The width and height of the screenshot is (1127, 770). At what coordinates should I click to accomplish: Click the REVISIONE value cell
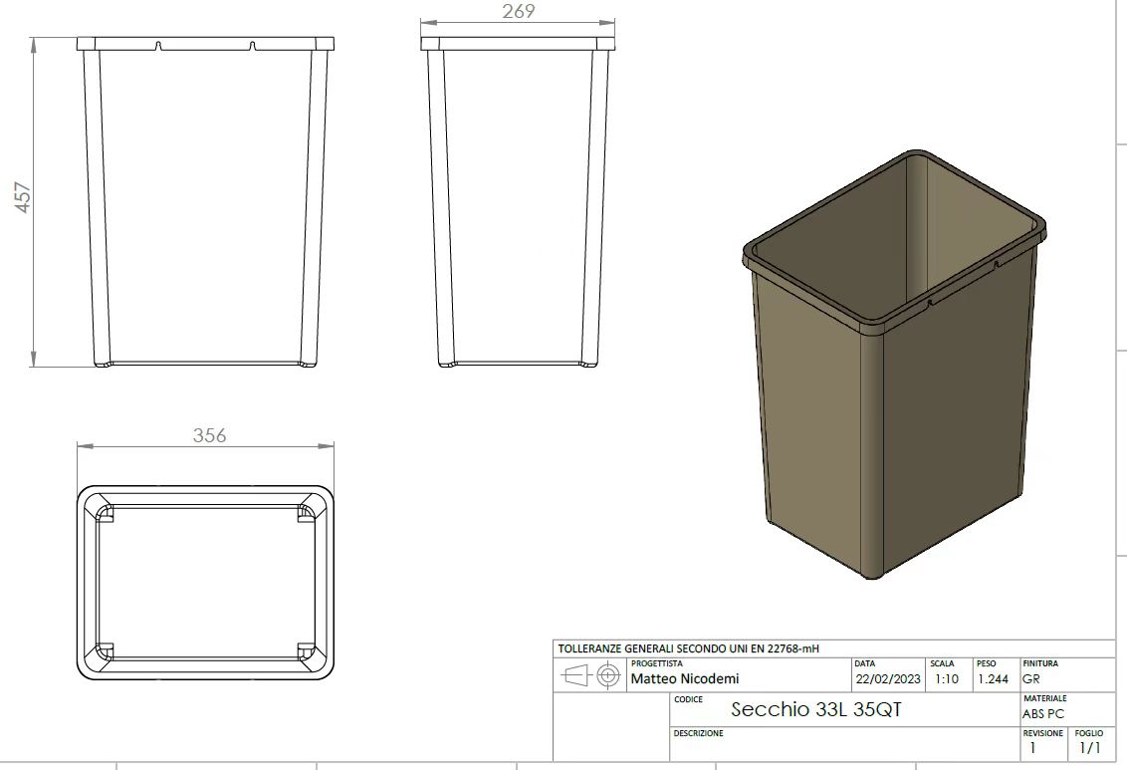(x=1032, y=747)
